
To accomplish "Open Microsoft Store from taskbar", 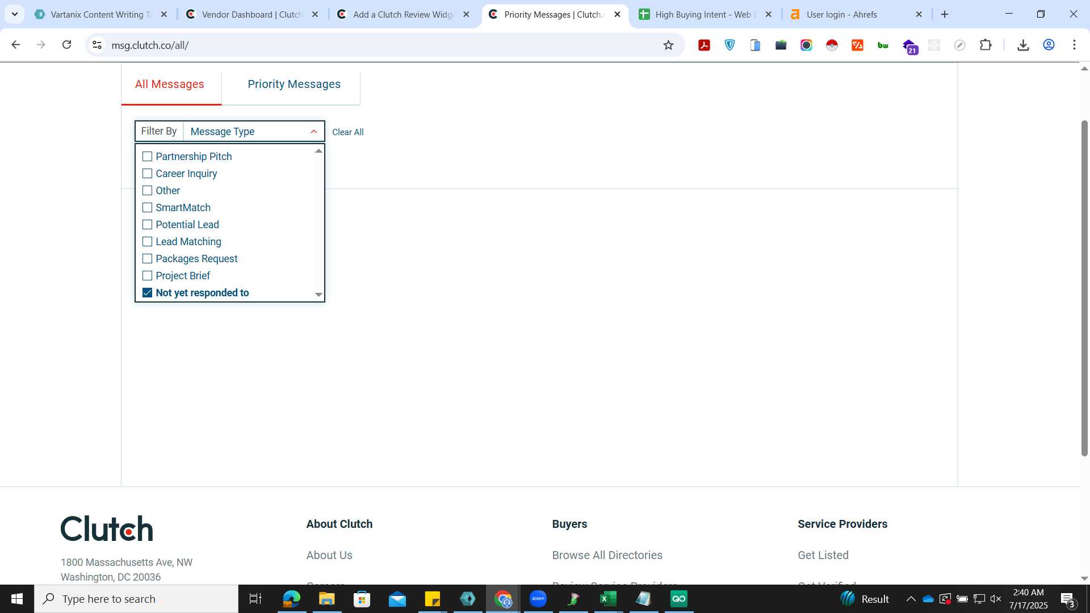I will (362, 599).
